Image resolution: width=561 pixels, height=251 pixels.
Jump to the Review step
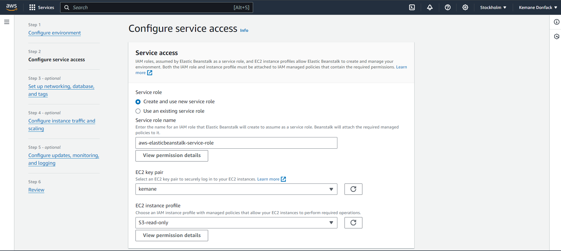(36, 190)
